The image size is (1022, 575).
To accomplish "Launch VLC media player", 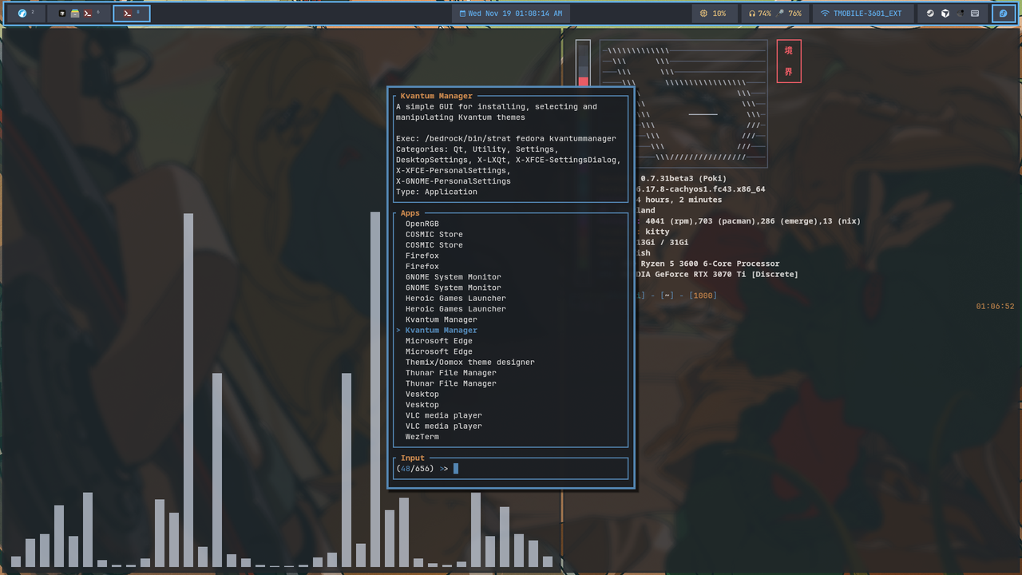I will (444, 415).
